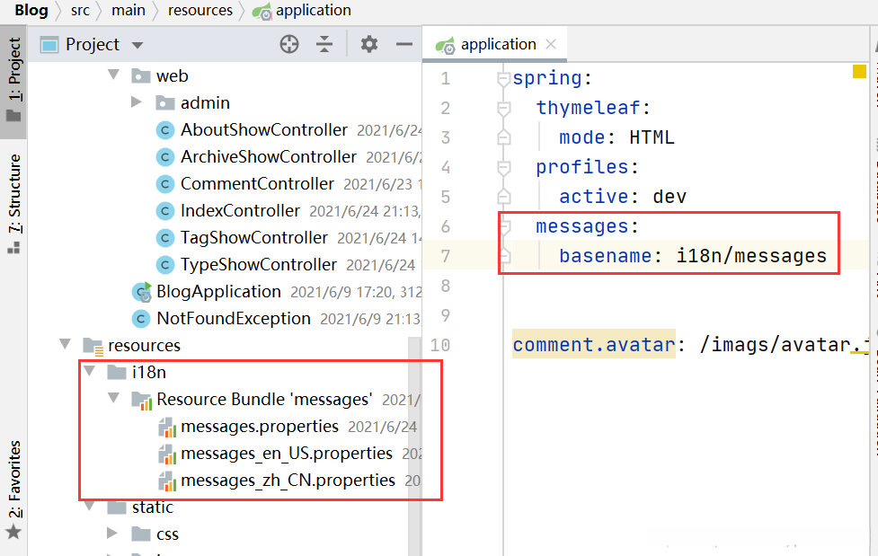This screenshot has width=878, height=556.
Task: Click the messages_en_US.properties file icon
Action: pyautogui.click(x=165, y=454)
